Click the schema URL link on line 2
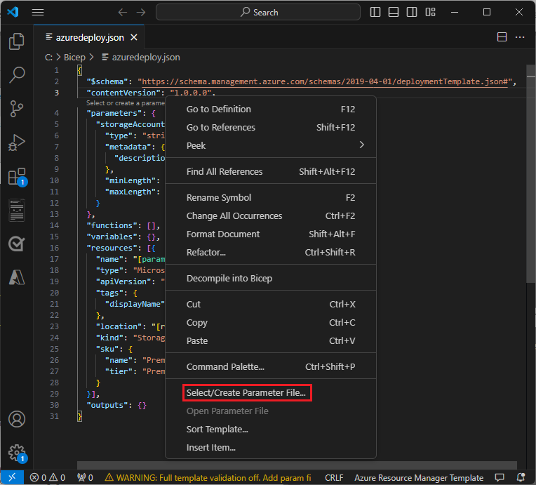This screenshot has height=485, width=536. click(325, 81)
